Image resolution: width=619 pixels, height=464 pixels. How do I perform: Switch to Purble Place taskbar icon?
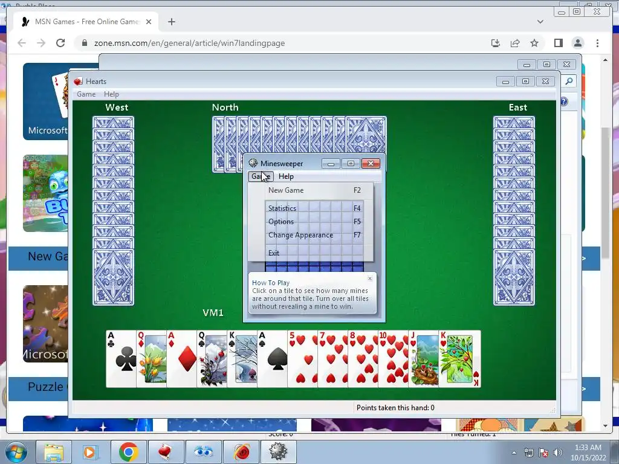203,452
